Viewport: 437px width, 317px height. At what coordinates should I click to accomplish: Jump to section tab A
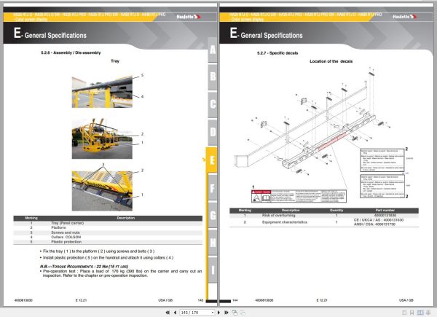[213, 50]
